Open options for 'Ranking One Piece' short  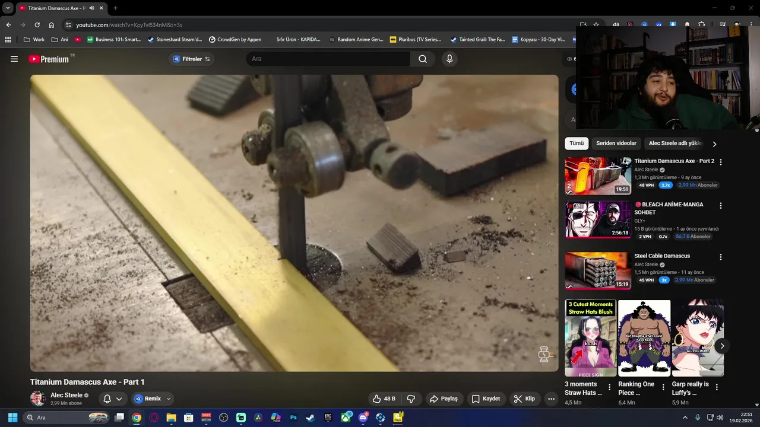pyautogui.click(x=663, y=387)
